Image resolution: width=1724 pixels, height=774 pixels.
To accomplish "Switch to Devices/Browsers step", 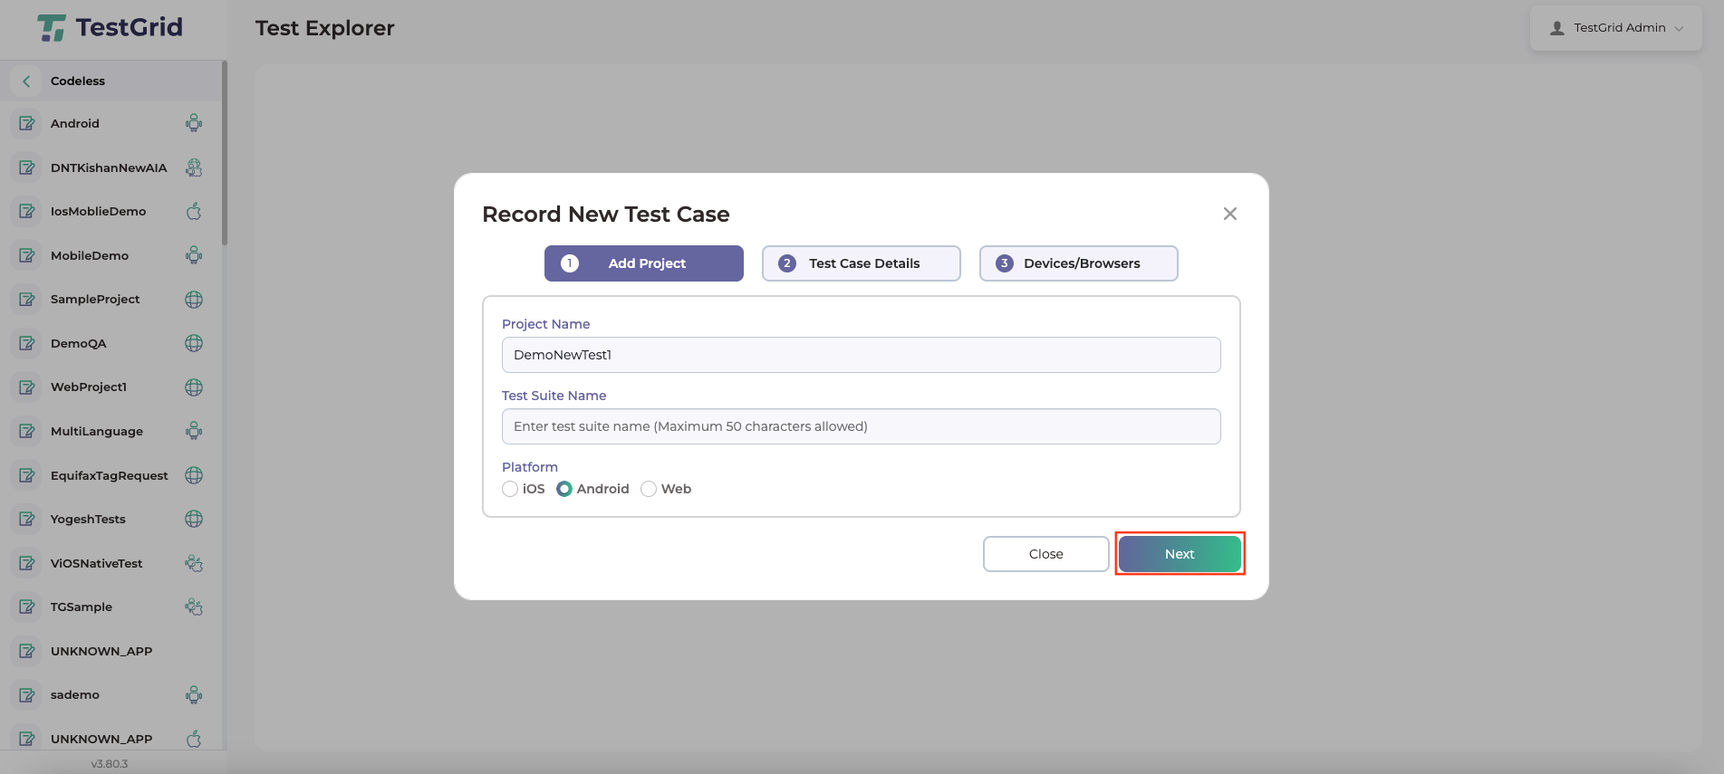I will [x=1078, y=263].
